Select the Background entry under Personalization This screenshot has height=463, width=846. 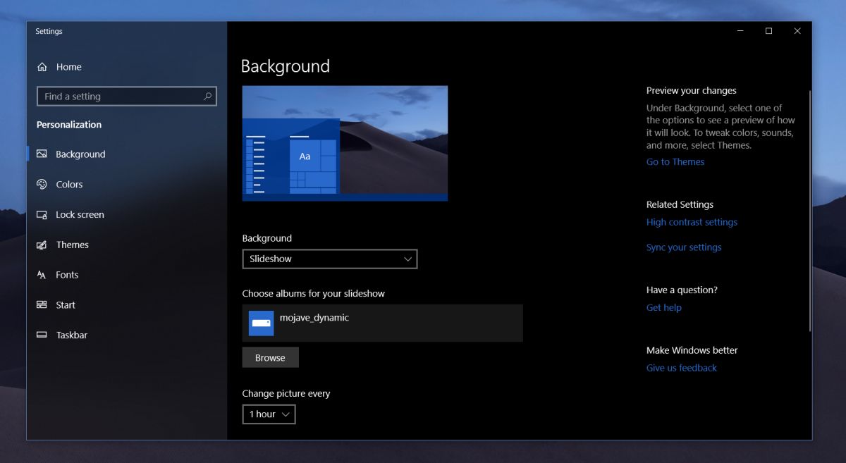click(x=79, y=154)
